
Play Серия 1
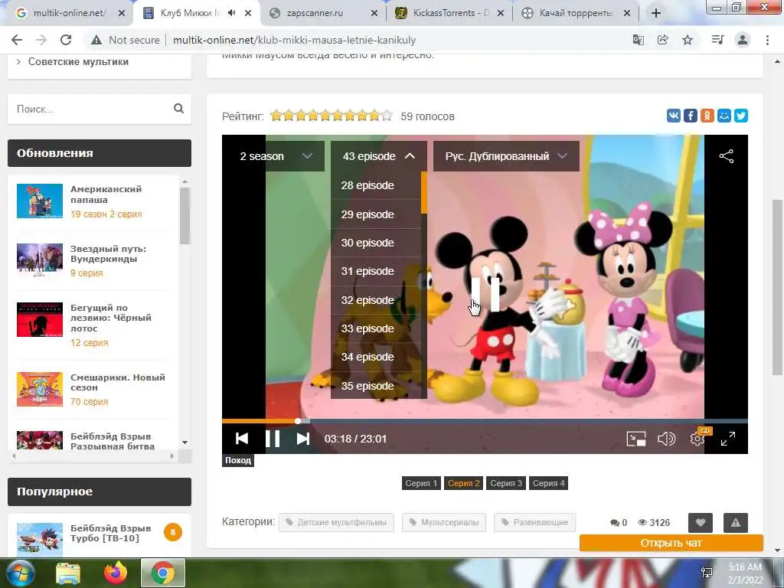[x=421, y=484]
